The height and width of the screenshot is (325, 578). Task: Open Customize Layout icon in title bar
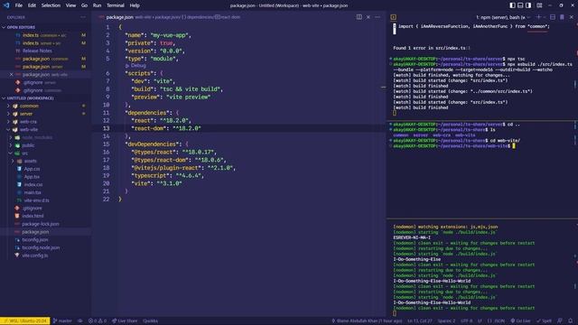point(539,5)
